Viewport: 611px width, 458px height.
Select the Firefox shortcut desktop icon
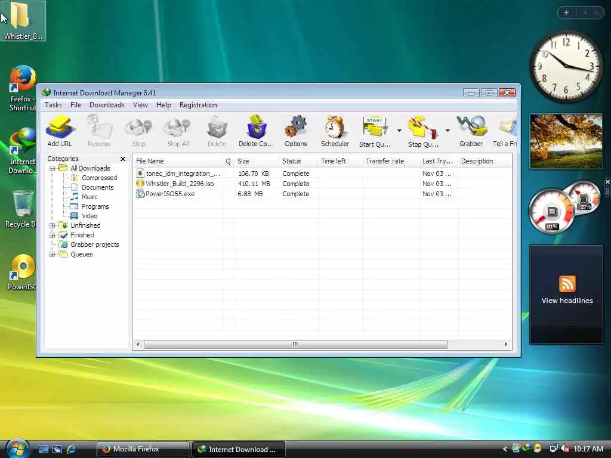[22, 88]
